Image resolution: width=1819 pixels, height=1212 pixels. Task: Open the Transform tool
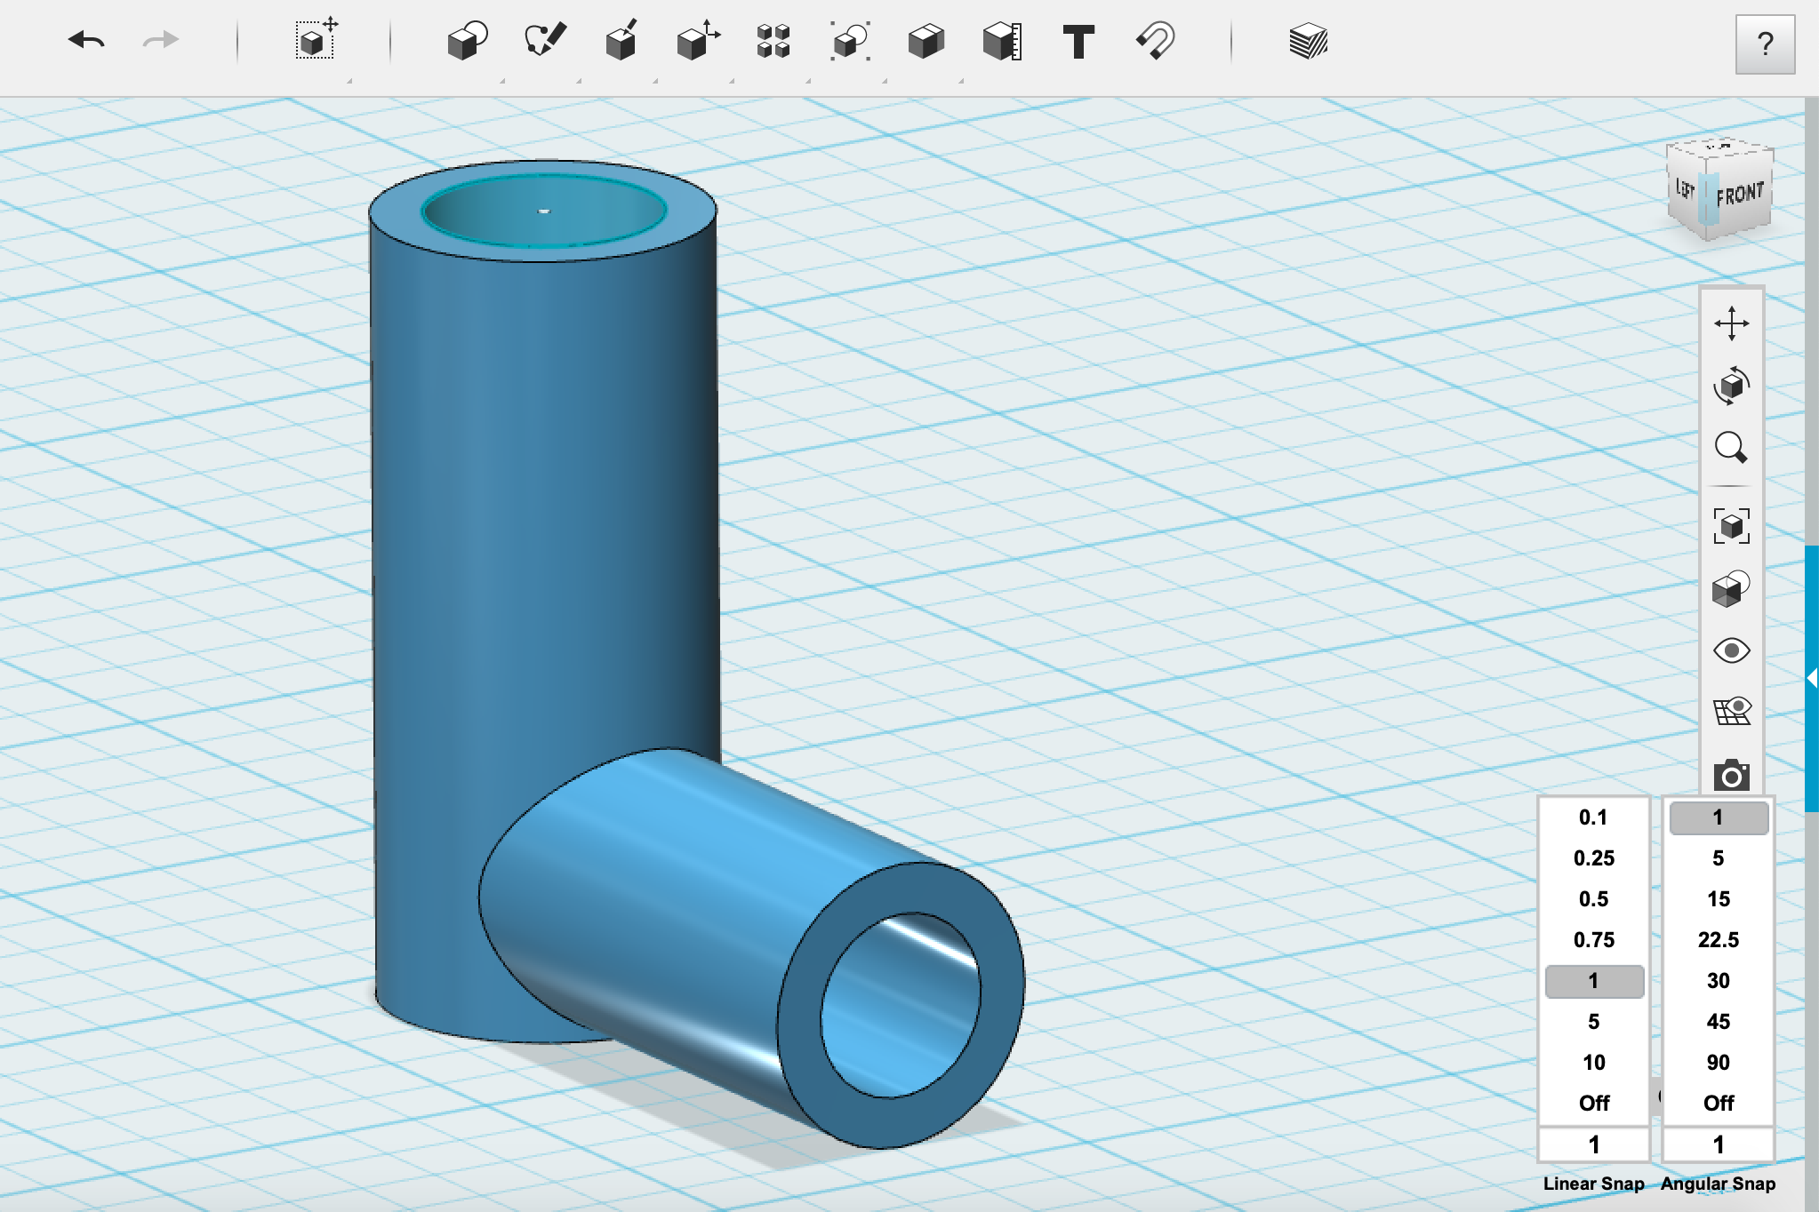[317, 38]
